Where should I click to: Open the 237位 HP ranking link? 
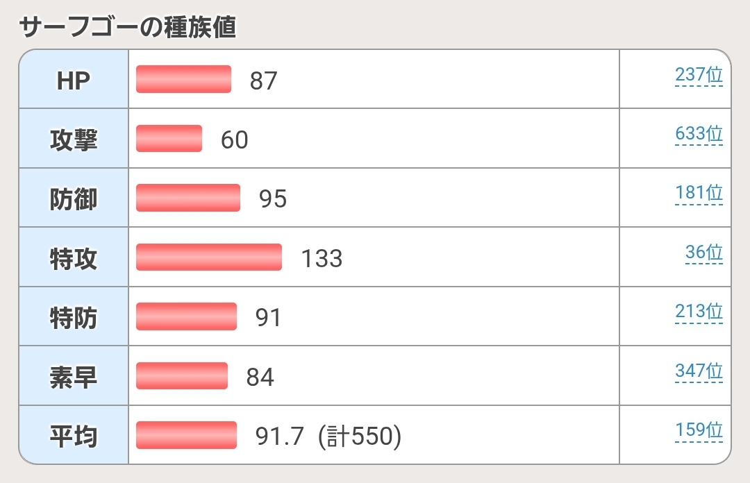click(699, 75)
